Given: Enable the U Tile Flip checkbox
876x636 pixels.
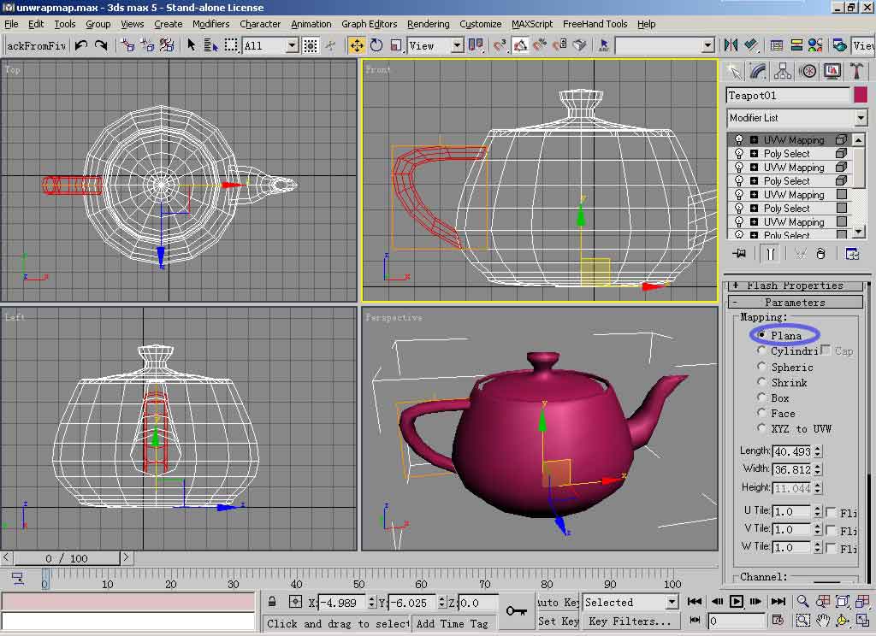Looking at the screenshot, I should pyautogui.click(x=832, y=512).
